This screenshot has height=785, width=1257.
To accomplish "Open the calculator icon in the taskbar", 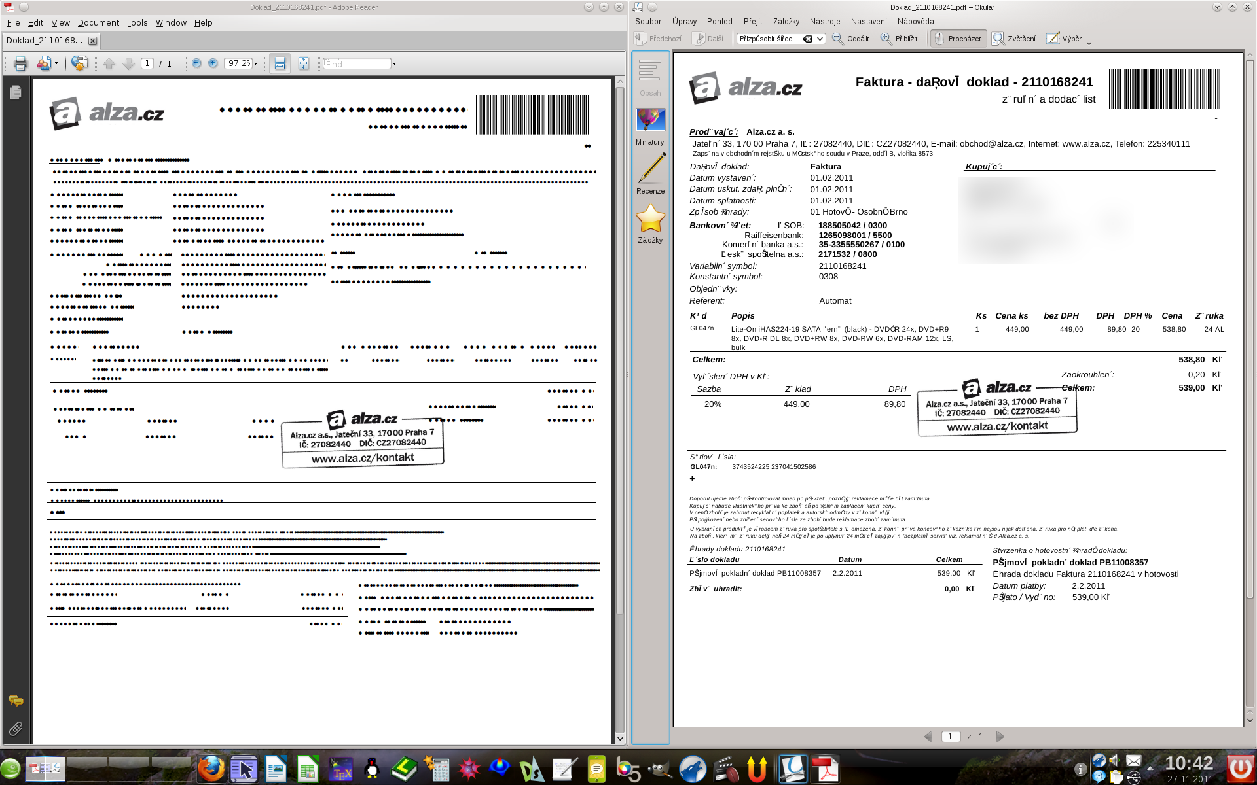I will [x=436, y=769].
